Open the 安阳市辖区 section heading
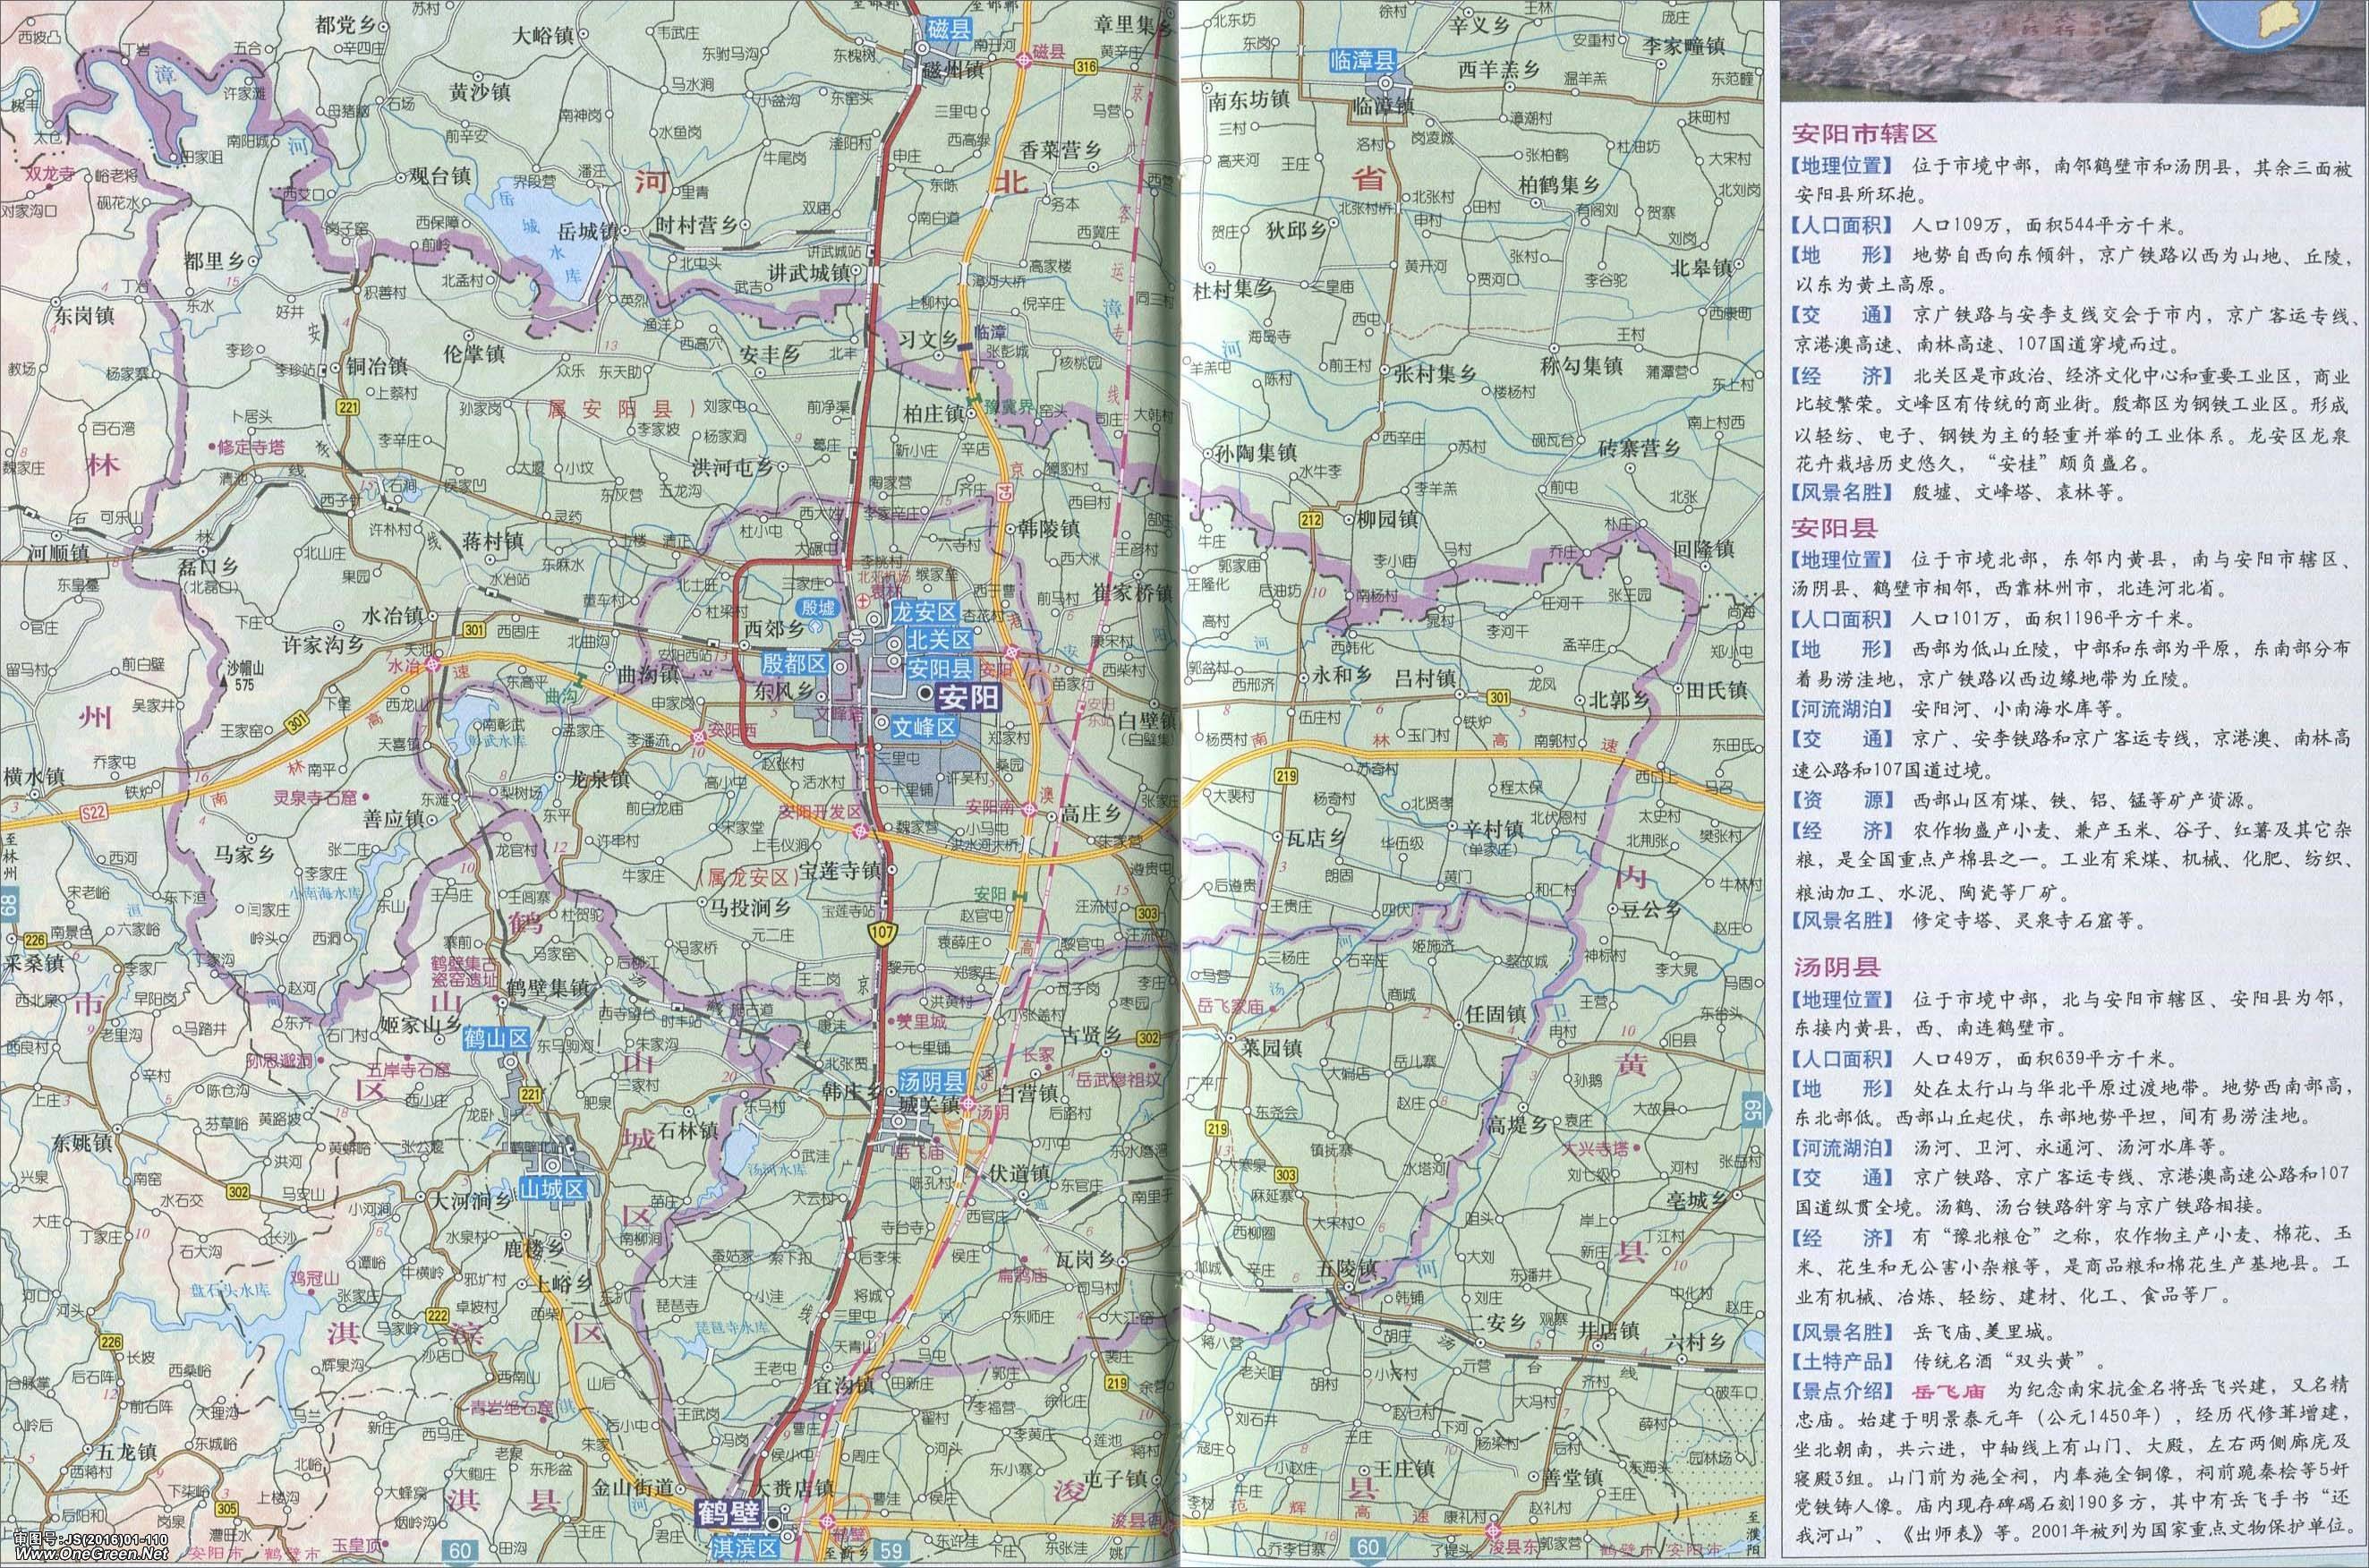 point(1864,133)
